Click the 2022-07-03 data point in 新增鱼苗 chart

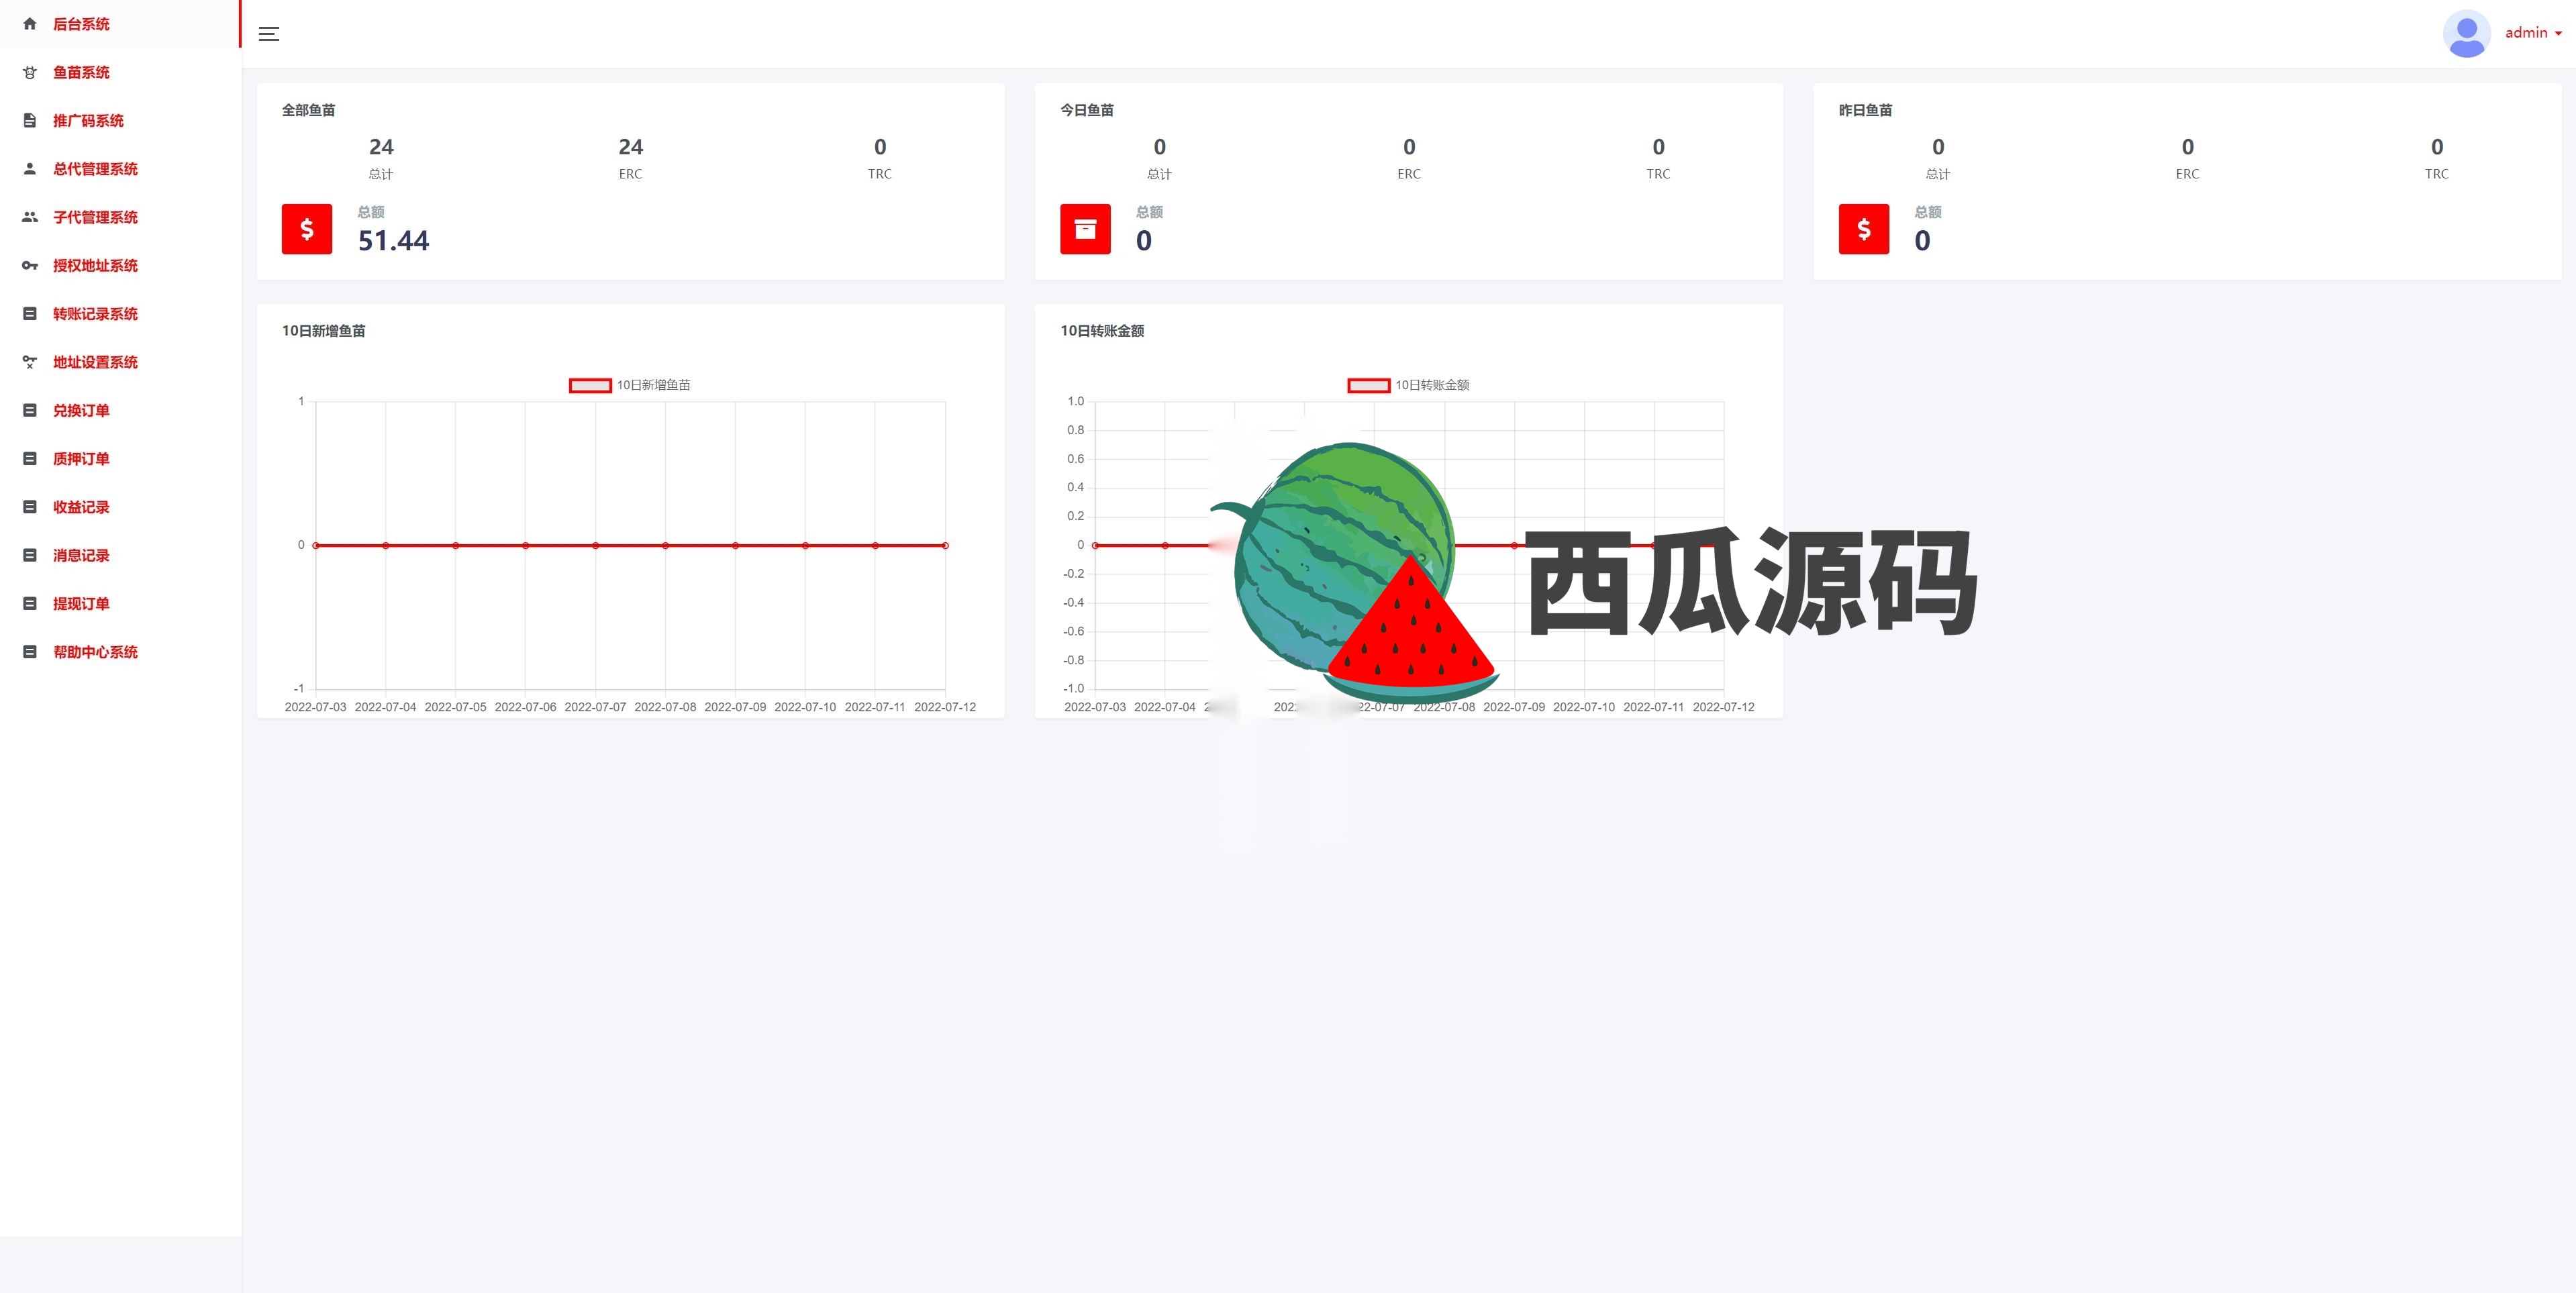(x=316, y=545)
